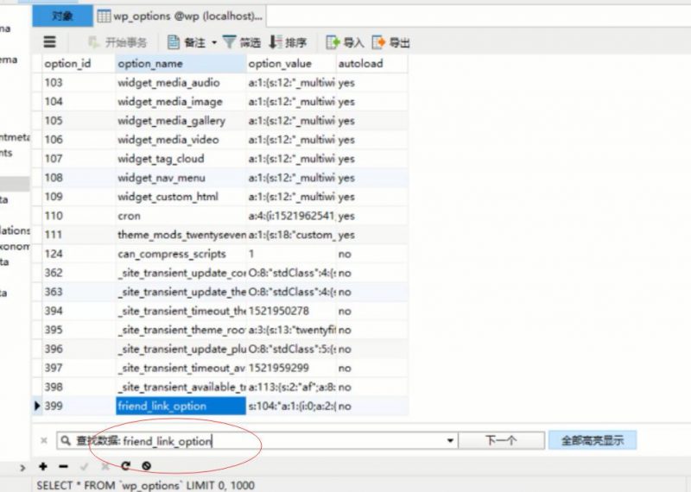Switch to the Objects (对象) tab
The height and width of the screenshot is (492, 691).
click(x=62, y=16)
